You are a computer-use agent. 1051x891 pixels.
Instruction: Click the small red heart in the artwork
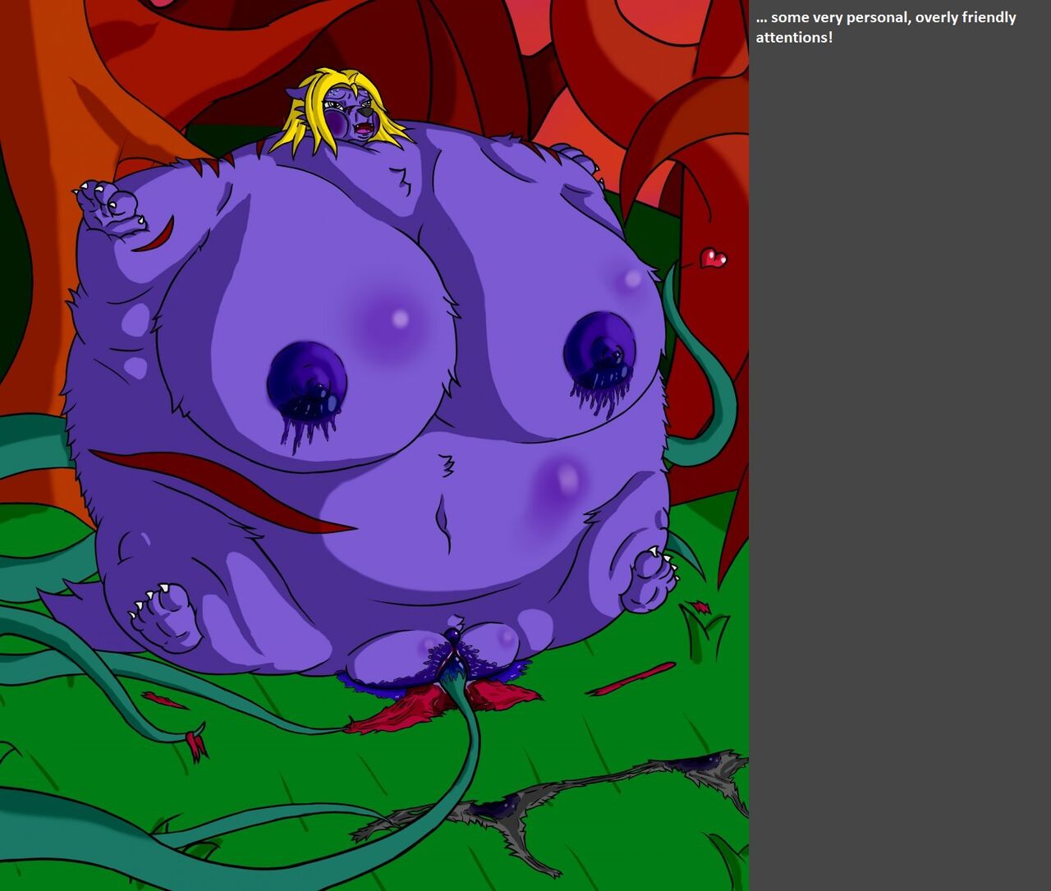(x=714, y=258)
